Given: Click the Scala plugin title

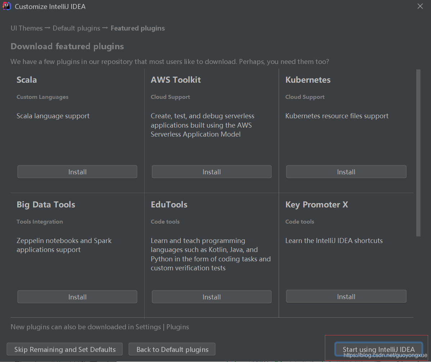Looking at the screenshot, I should pyautogui.click(x=27, y=80).
